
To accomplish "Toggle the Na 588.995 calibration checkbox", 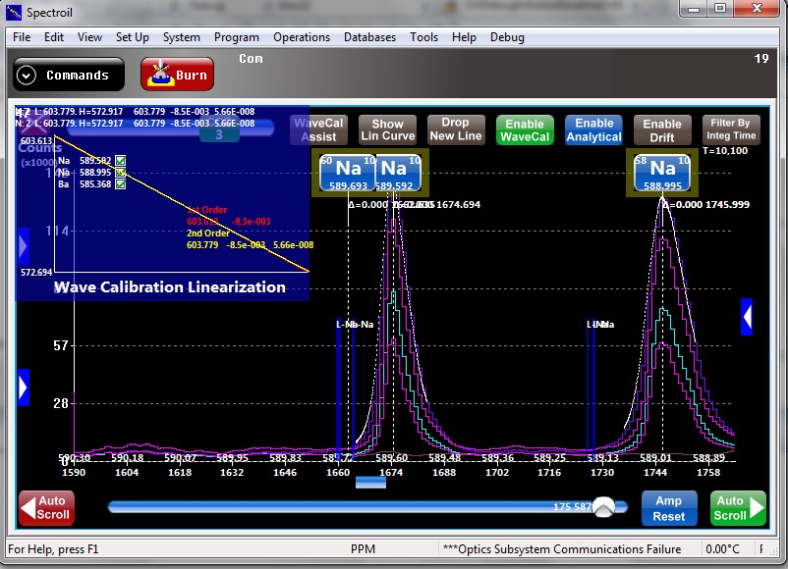I will coord(120,172).
